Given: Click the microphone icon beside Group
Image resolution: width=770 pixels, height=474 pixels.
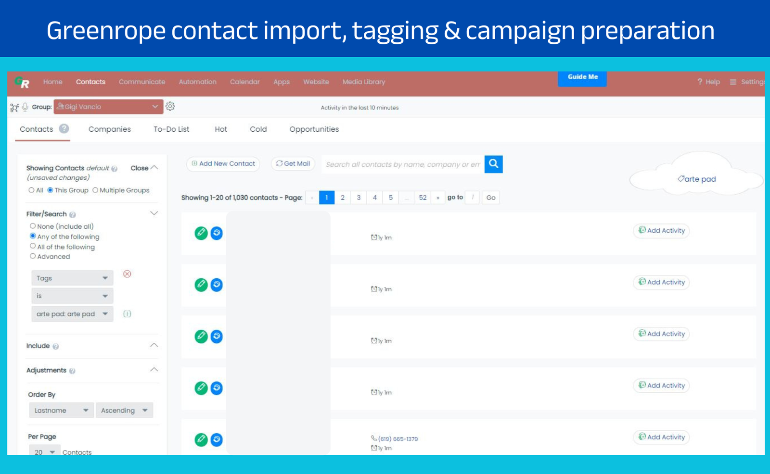Looking at the screenshot, I should tap(25, 107).
